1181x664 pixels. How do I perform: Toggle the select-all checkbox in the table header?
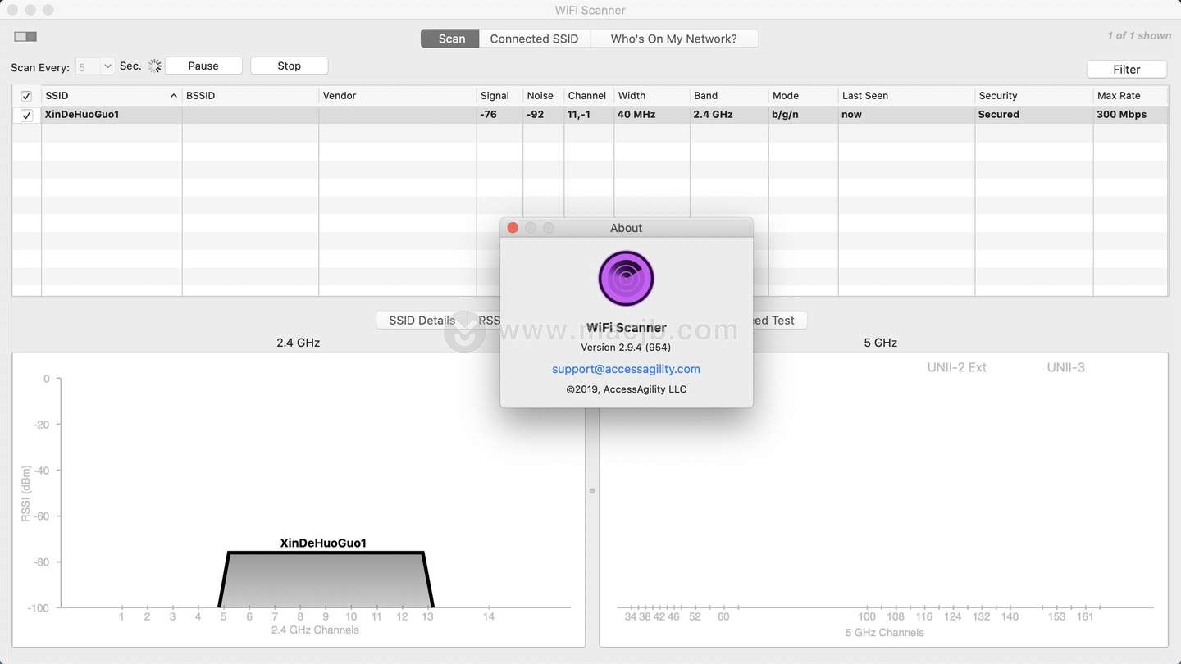tap(26, 96)
